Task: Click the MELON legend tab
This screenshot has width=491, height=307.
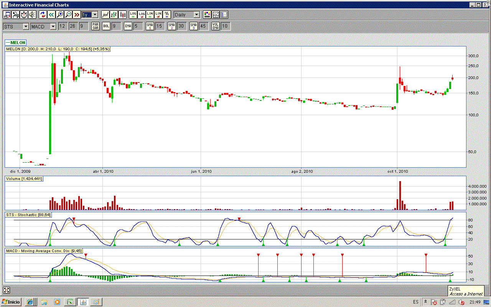Action: coord(16,42)
